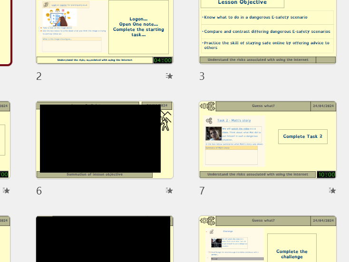Image resolution: width=349 pixels, height=262 pixels.
Task: Click the transition star icon under slide 6
Action: (169, 191)
